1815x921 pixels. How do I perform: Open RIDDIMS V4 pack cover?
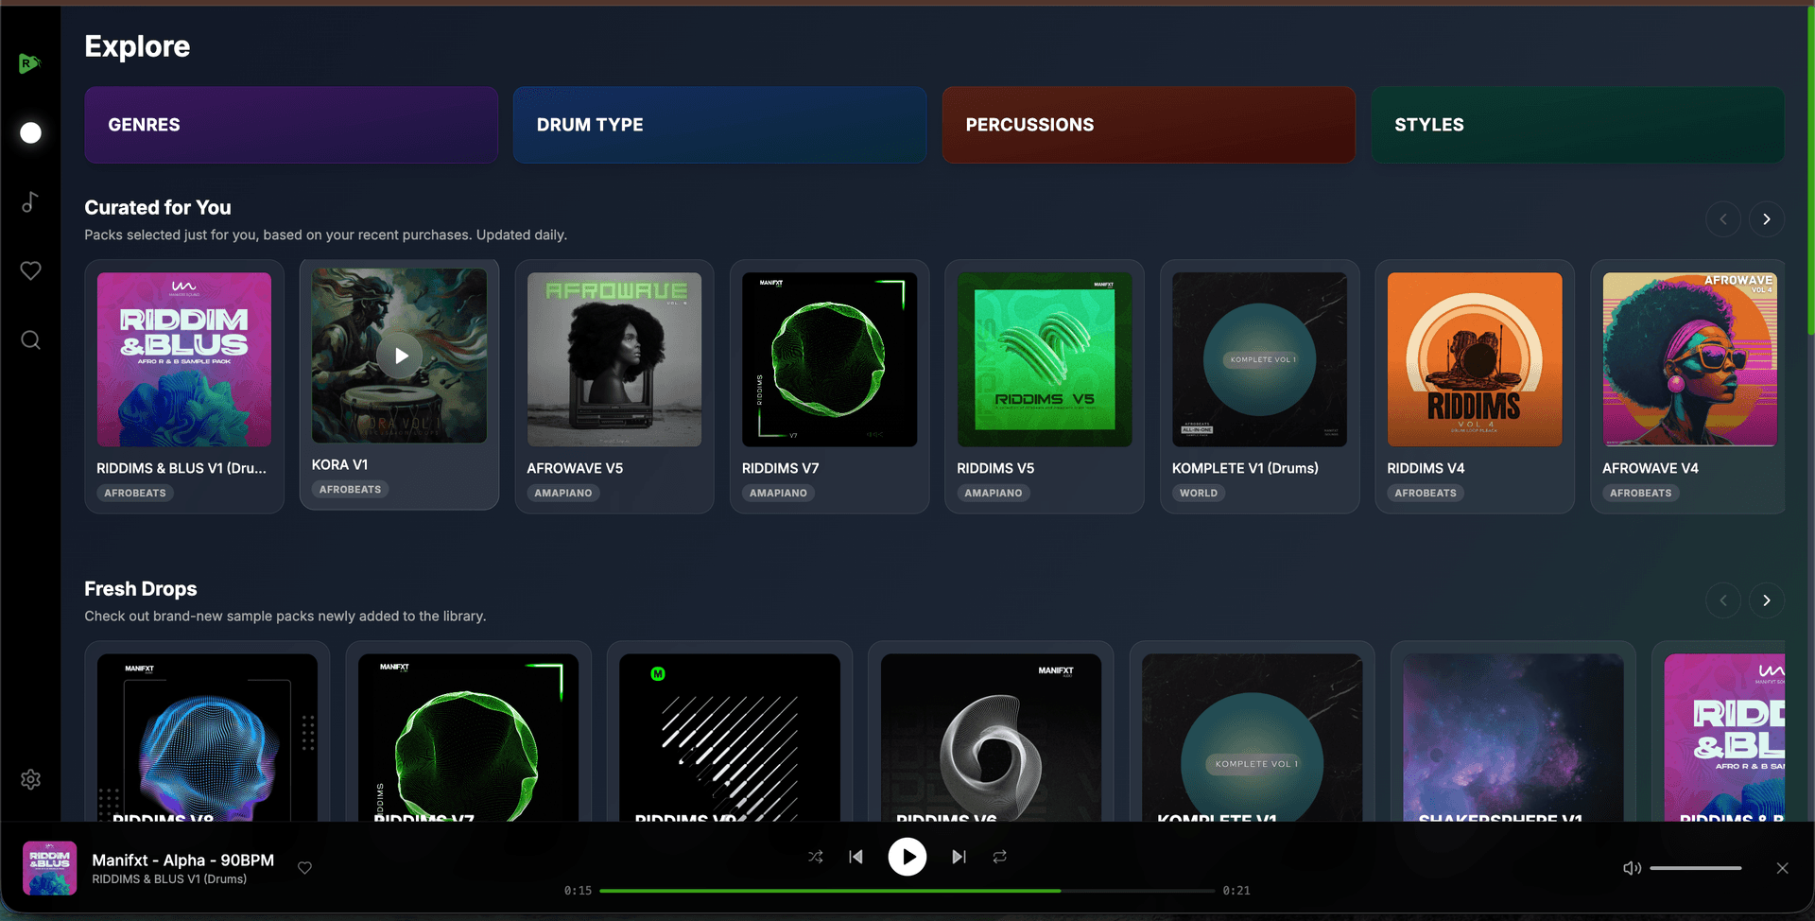1475,359
